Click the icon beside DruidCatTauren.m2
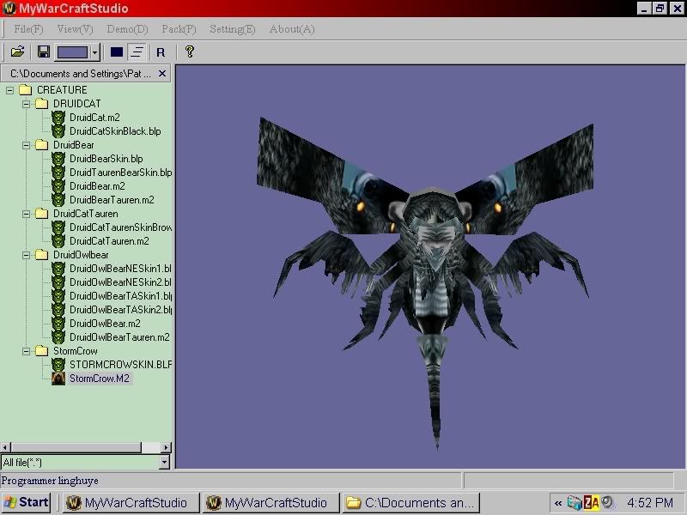Viewport: 687px width, 515px height. coord(58,241)
